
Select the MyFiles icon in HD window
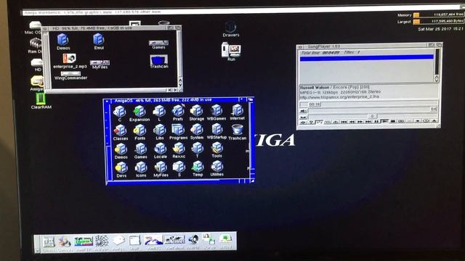coord(100,65)
